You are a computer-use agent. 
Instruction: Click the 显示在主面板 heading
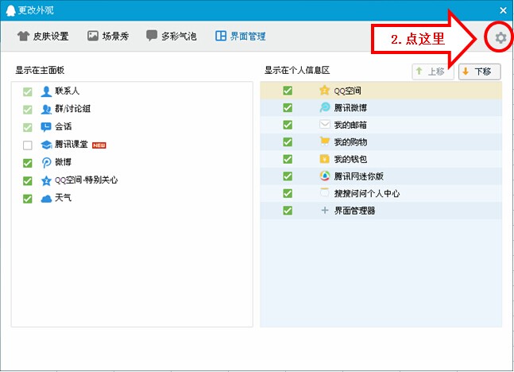click(x=40, y=70)
